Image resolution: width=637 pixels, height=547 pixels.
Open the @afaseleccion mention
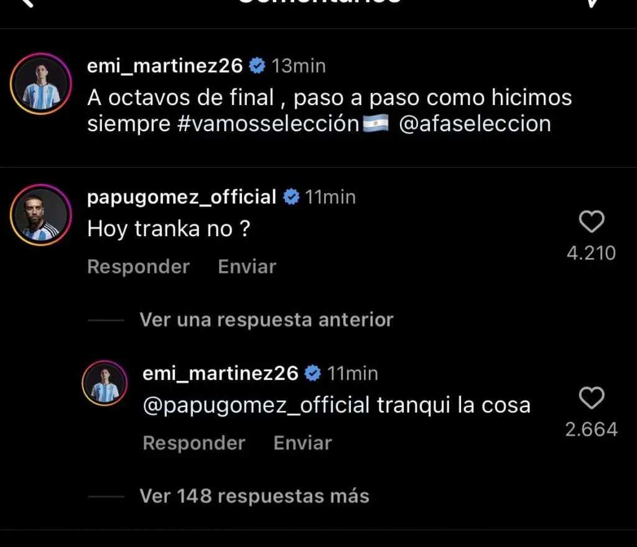475,123
